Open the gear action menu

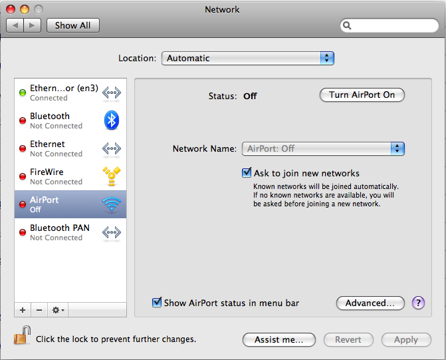[58, 310]
